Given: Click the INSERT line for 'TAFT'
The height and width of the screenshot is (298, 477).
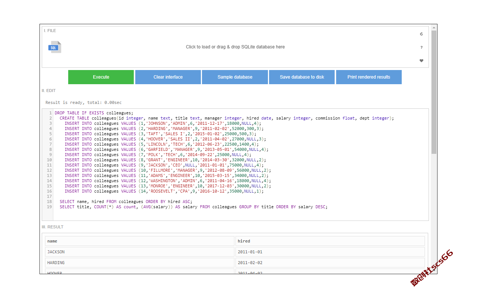Looking at the screenshot, I should tap(160, 134).
